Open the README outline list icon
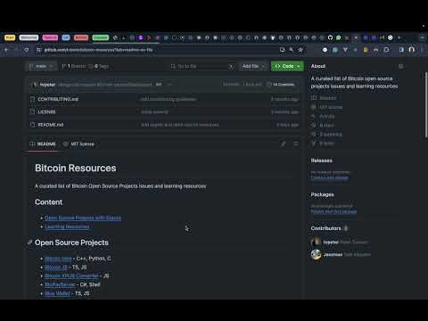This screenshot has height=321, width=428. [296, 144]
